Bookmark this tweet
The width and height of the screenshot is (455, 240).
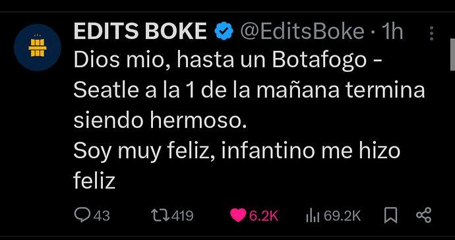click(390, 216)
